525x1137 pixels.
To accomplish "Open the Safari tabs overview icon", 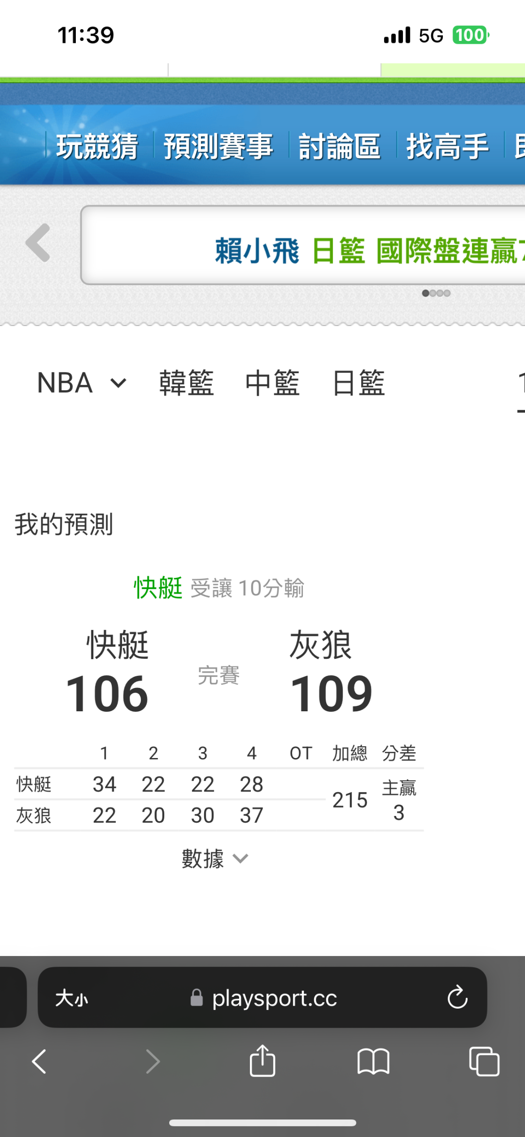I will pyautogui.click(x=484, y=1061).
